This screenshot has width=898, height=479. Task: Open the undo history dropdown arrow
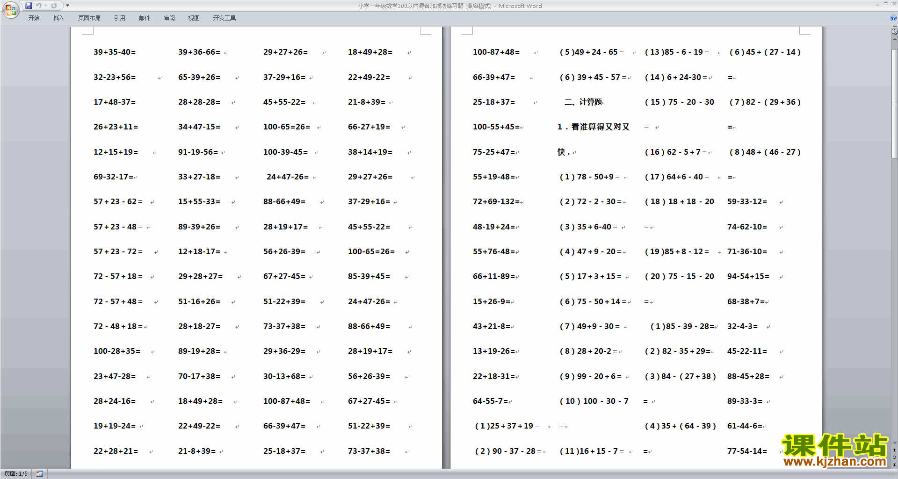click(45, 6)
